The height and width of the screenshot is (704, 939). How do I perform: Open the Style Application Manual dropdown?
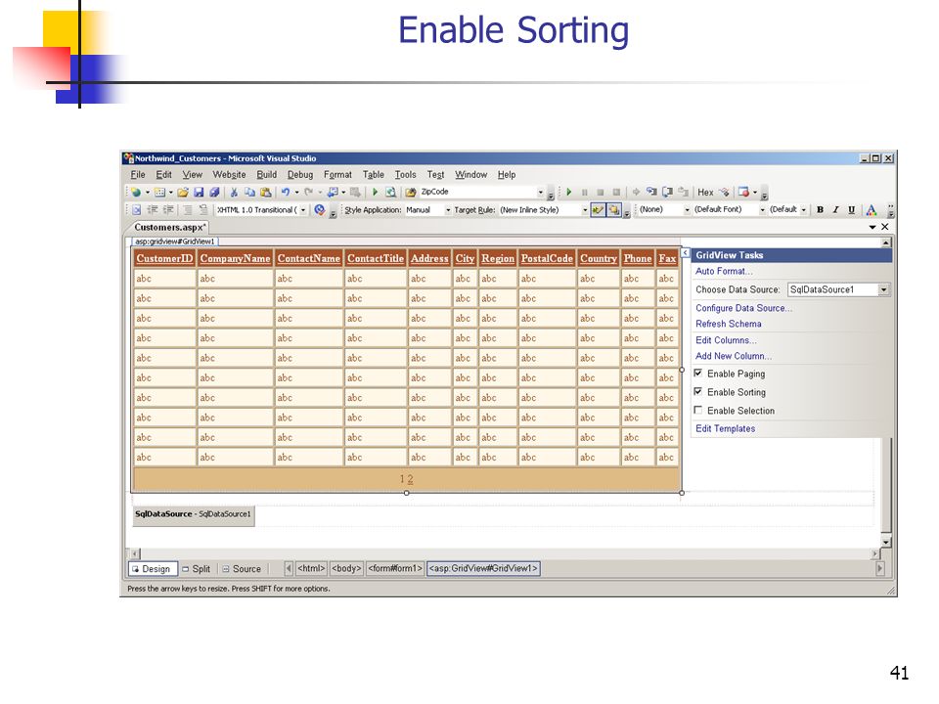[448, 210]
